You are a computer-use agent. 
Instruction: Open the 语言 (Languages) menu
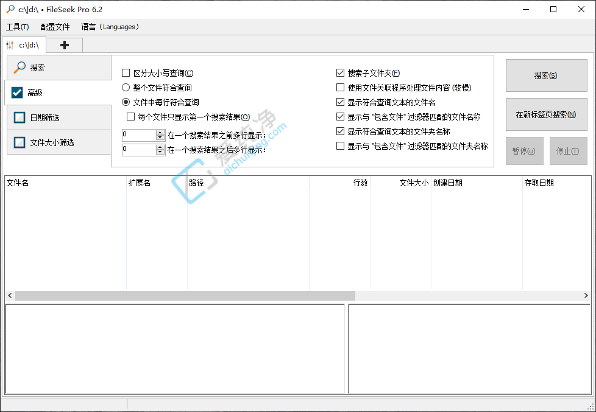pyautogui.click(x=110, y=27)
